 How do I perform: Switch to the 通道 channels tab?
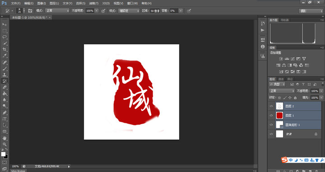(281, 79)
